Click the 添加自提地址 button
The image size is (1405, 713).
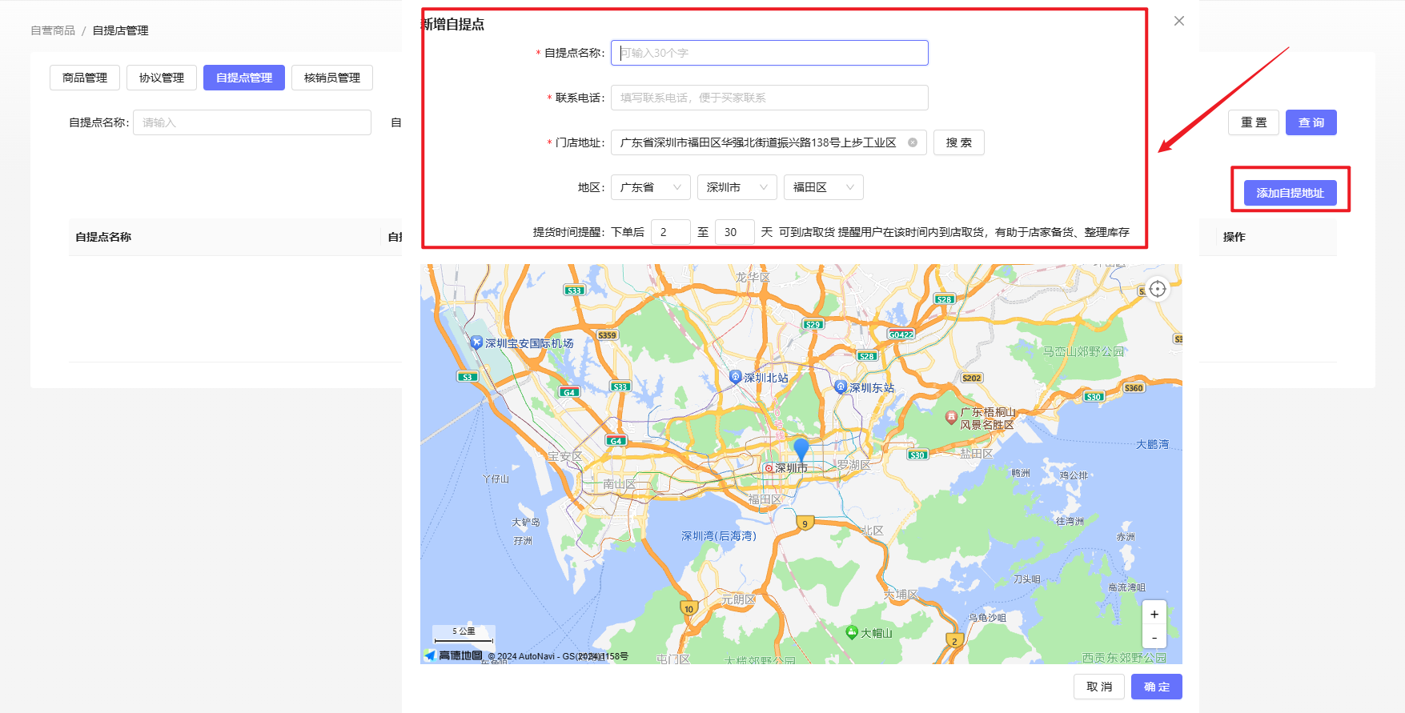pos(1290,193)
